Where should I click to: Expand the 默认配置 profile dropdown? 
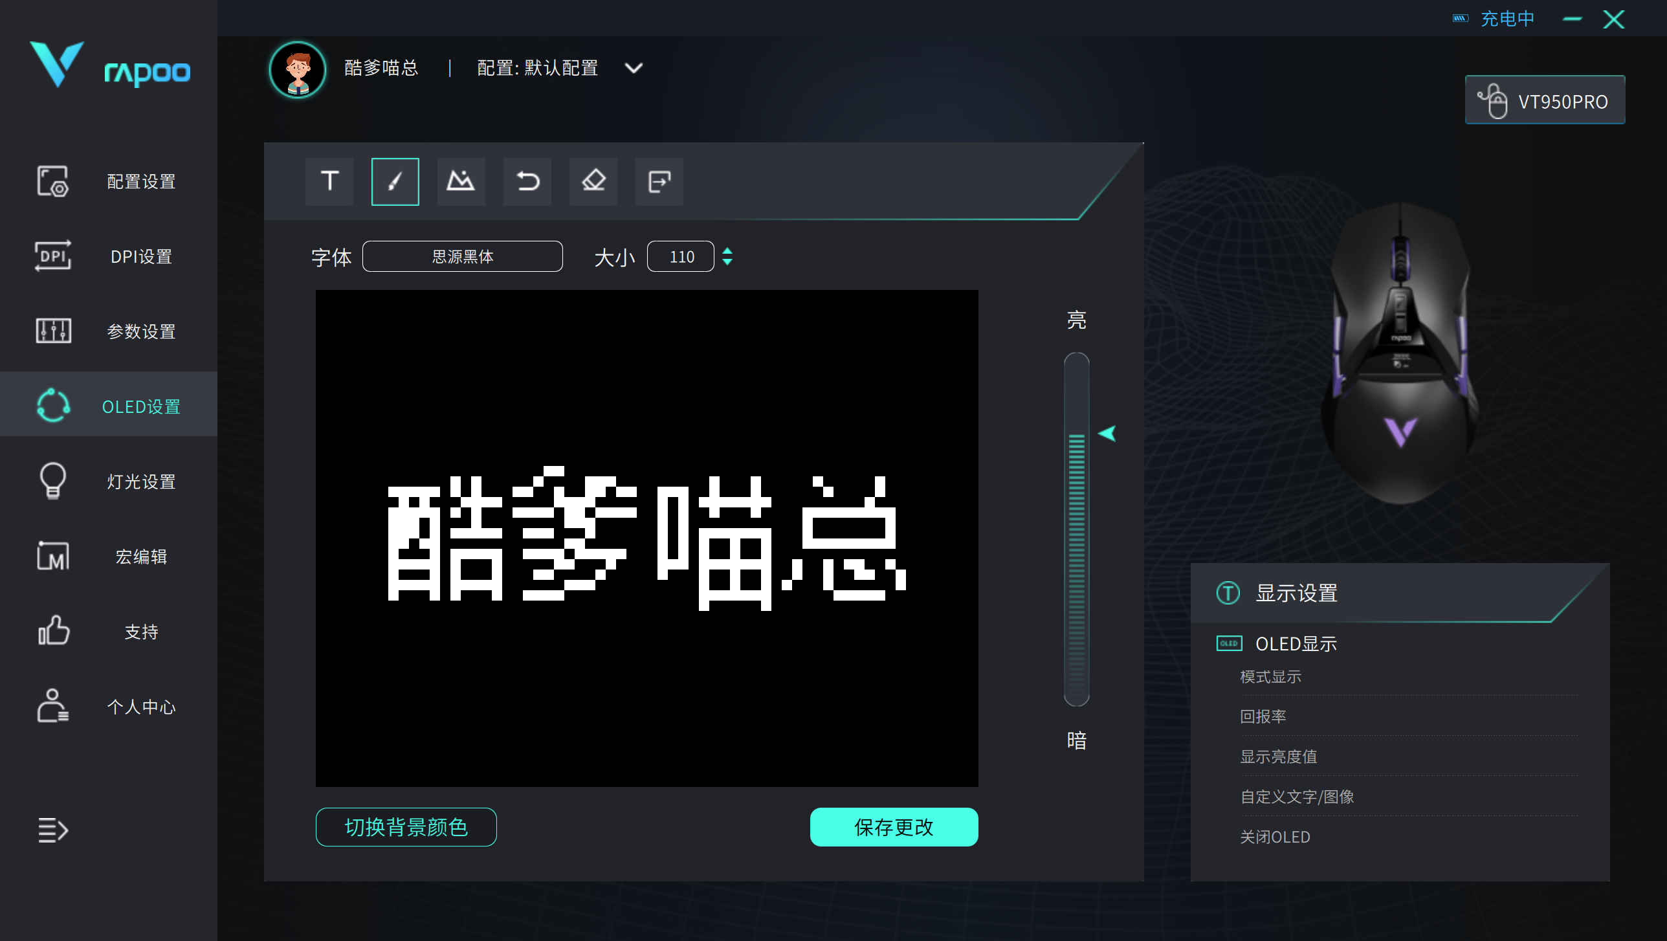[634, 68]
